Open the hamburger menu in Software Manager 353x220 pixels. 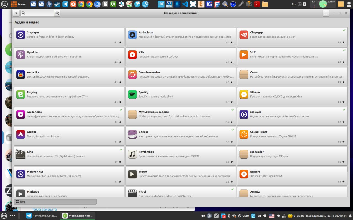(x=326, y=13)
